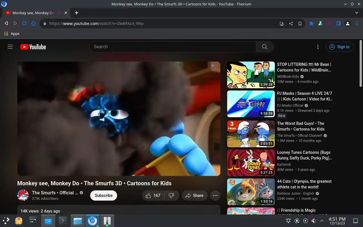The height and width of the screenshot is (227, 363).
Task: Visit Kartonok channel name
Action: coord(284,165)
